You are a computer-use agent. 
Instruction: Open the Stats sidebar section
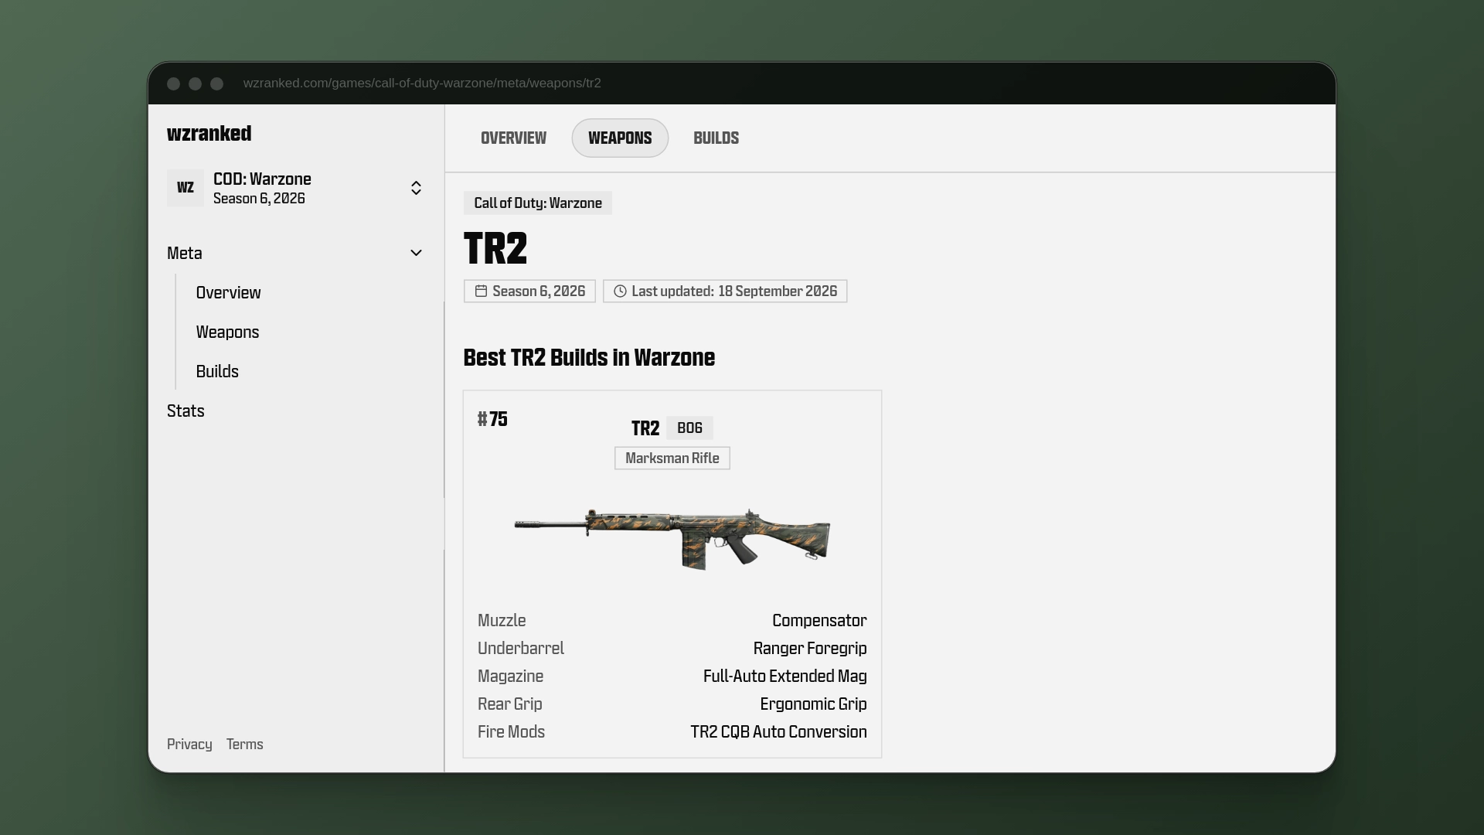click(185, 411)
